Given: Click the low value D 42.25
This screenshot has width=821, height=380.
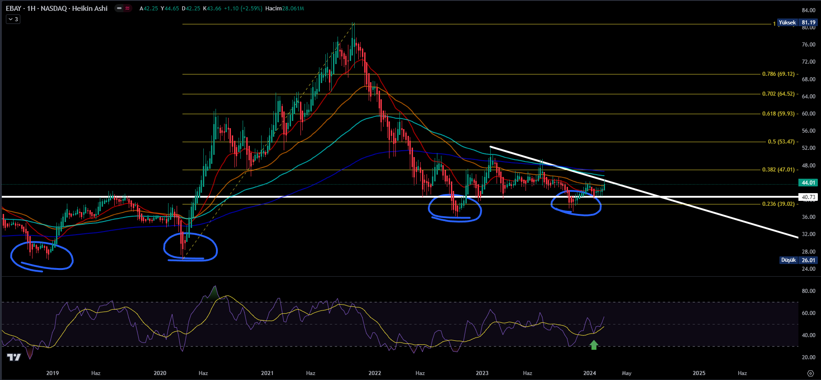Looking at the screenshot, I should point(191,9).
